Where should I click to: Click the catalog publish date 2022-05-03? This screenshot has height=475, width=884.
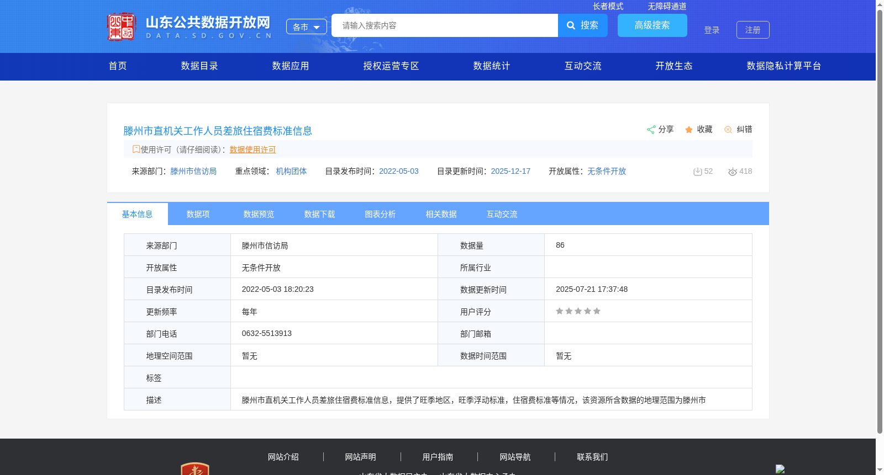(x=399, y=171)
